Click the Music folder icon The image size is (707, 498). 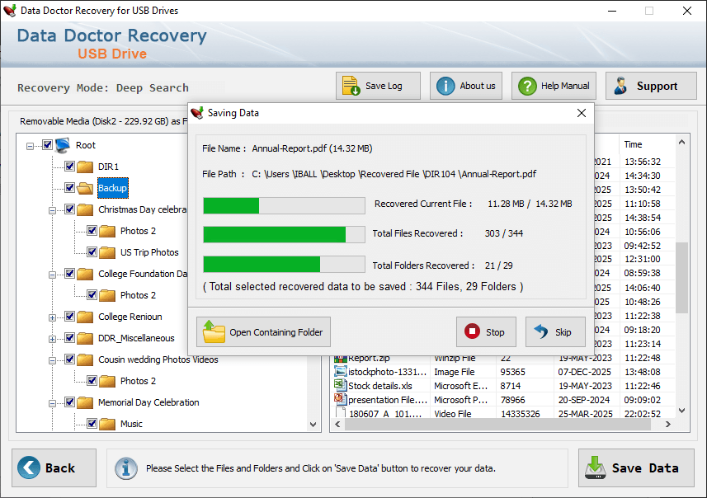pyautogui.click(x=107, y=424)
